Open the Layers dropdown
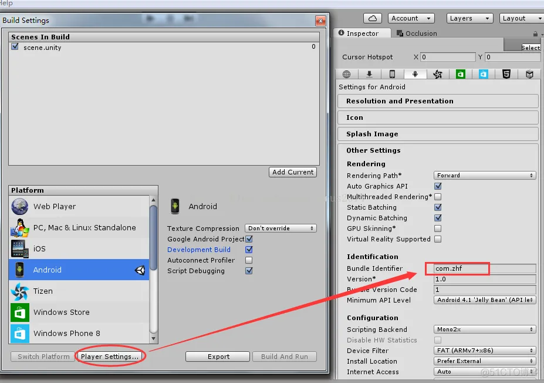 (x=469, y=18)
